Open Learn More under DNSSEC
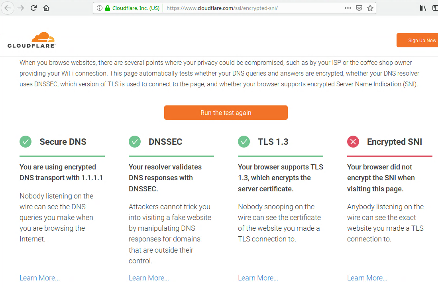 (x=149, y=278)
